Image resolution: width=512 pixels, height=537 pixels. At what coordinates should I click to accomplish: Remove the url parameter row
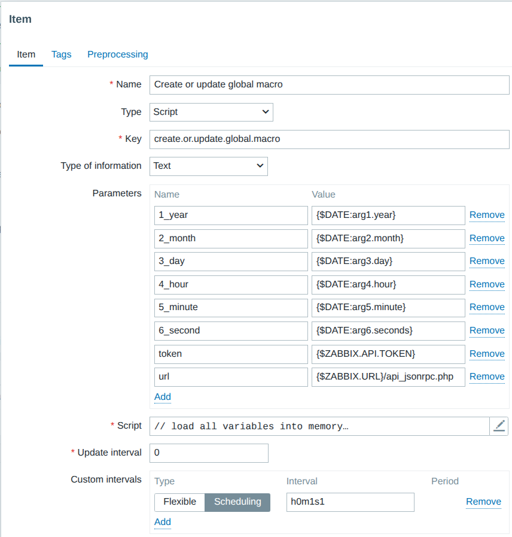click(x=486, y=377)
